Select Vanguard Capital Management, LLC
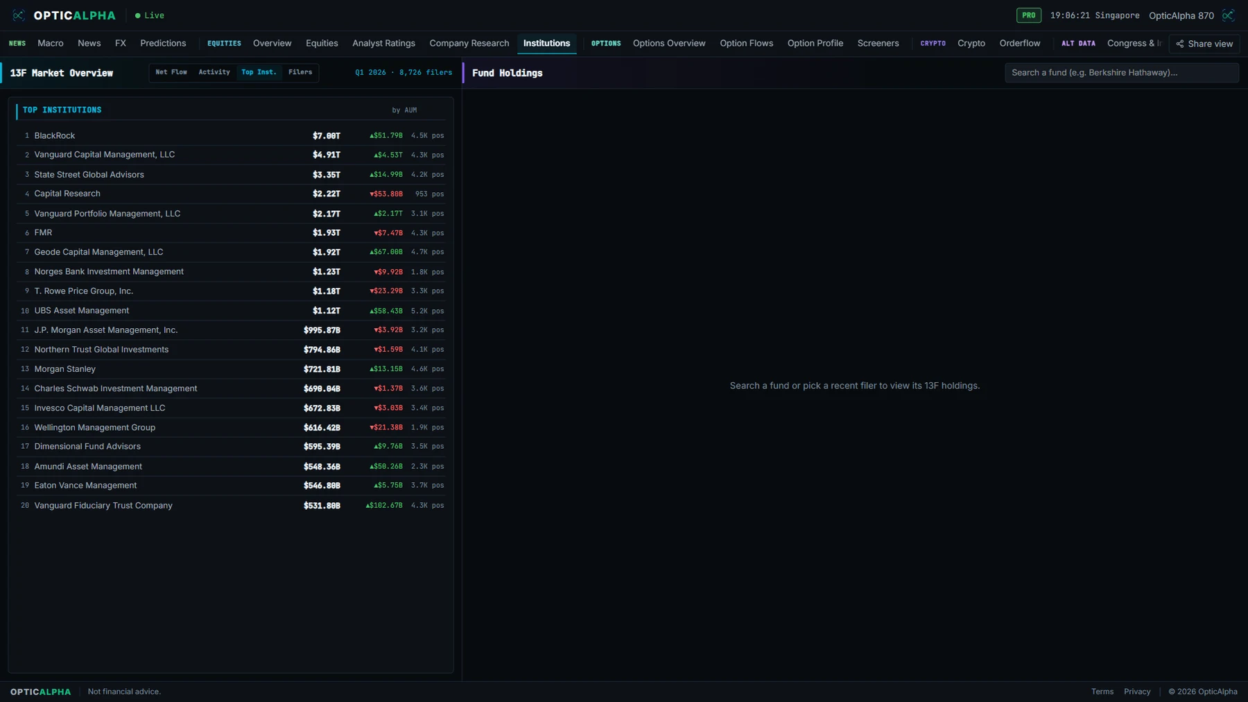Screen dimensions: 1248x702 pyautogui.click(x=231, y=155)
